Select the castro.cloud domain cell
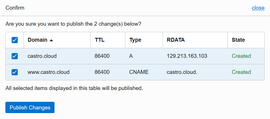The image size is (270, 119). [42, 56]
